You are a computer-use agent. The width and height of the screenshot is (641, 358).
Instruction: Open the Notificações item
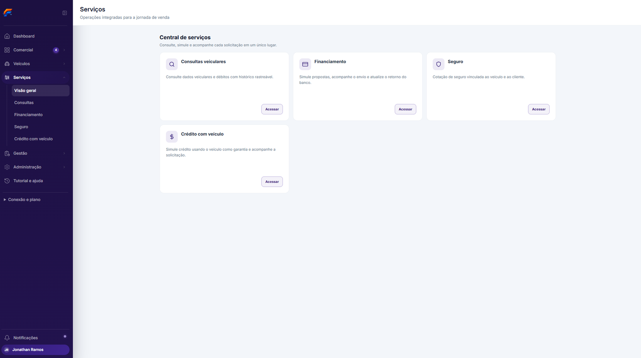[35, 338]
